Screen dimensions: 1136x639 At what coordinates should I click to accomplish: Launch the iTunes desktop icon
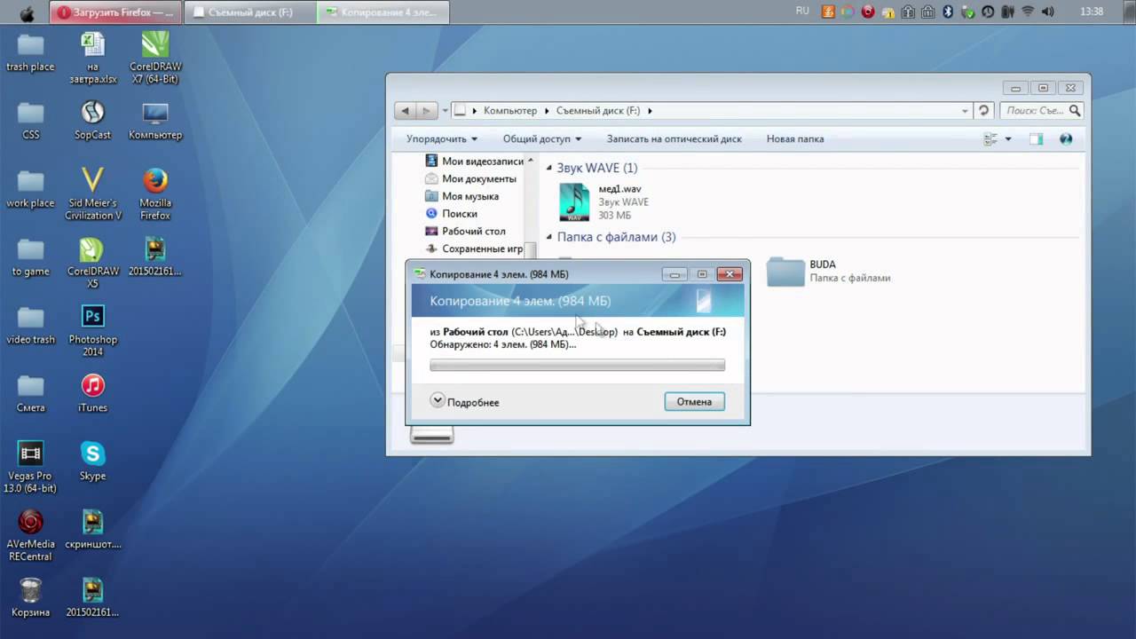pyautogui.click(x=92, y=393)
